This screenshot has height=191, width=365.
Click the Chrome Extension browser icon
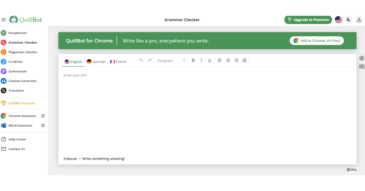click(x=4, y=116)
